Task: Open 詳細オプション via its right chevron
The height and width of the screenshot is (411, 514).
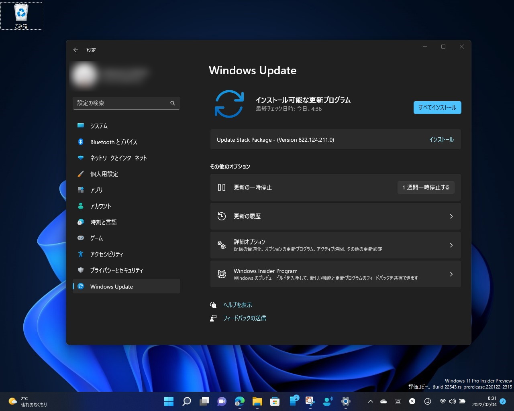Action: click(451, 245)
